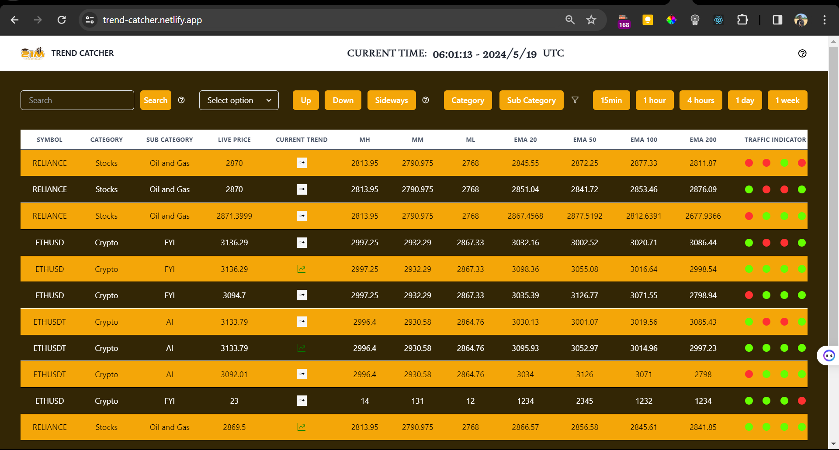Click the help icon next to Sideways button
The height and width of the screenshot is (450, 839).
pos(426,100)
